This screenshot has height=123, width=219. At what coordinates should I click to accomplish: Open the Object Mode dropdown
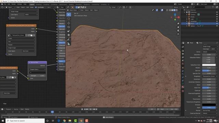(73, 10)
